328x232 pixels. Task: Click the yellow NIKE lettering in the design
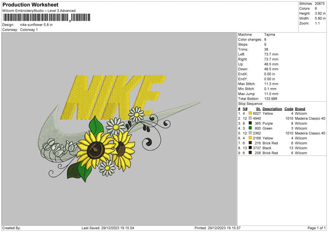113,96
